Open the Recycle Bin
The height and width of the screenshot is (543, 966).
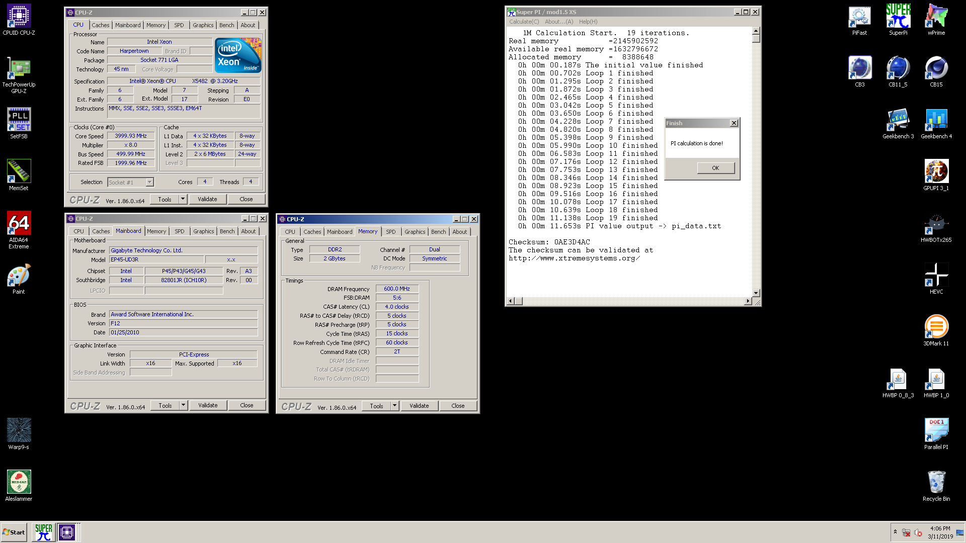pos(936,486)
